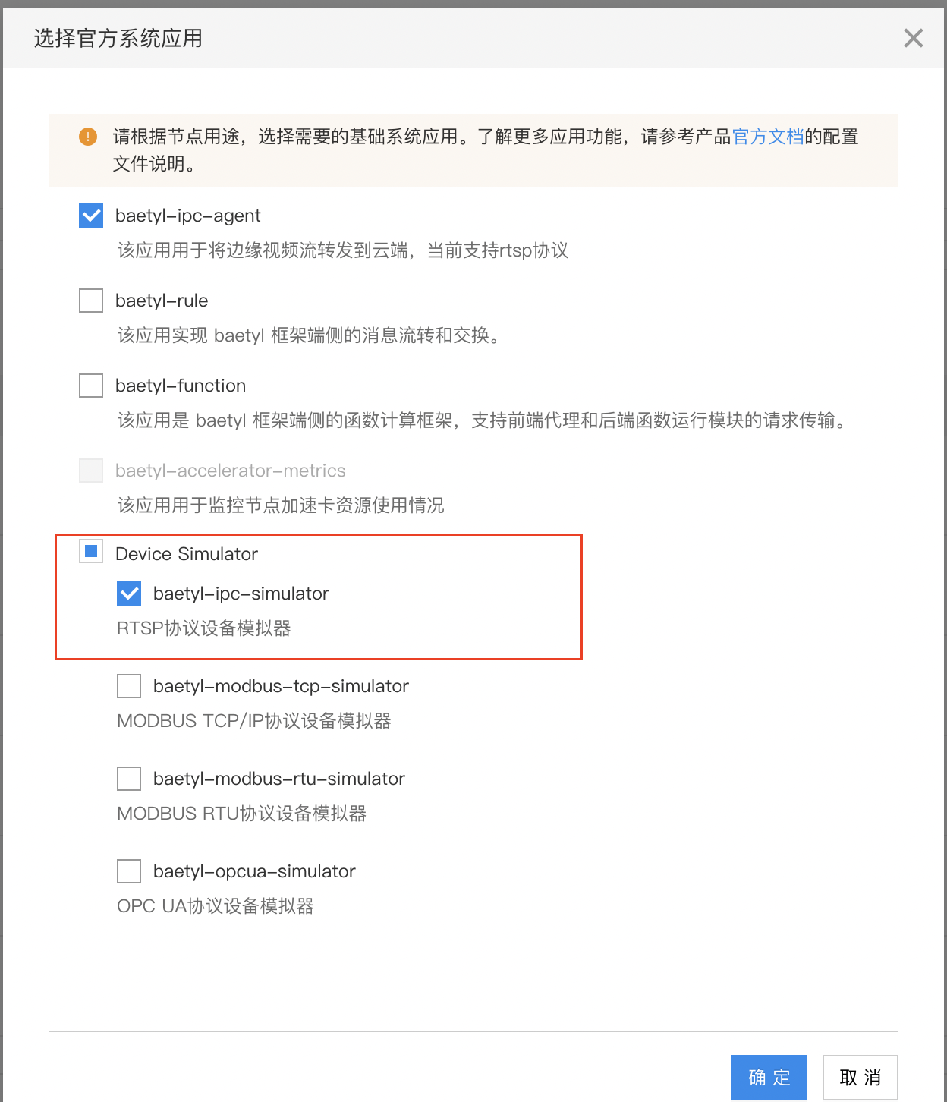Toggle the Device Simulator group checkbox

point(91,552)
